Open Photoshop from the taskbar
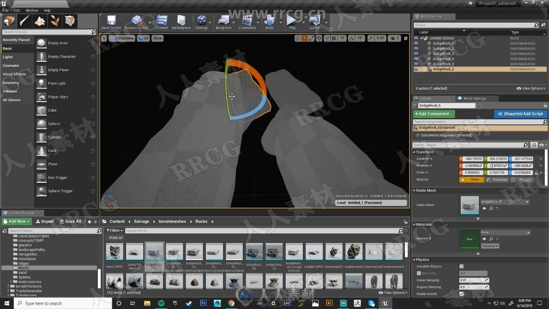Viewport: 549px width, 309px height. tap(203, 303)
